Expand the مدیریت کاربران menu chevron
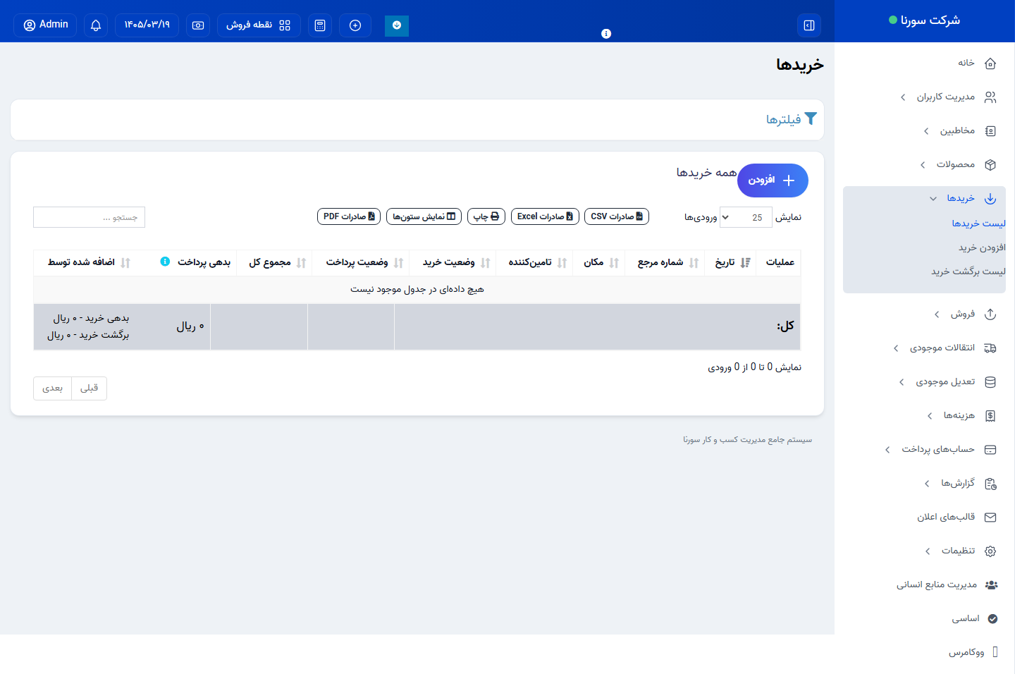Screen dimensions: 1015x674 click(x=903, y=97)
